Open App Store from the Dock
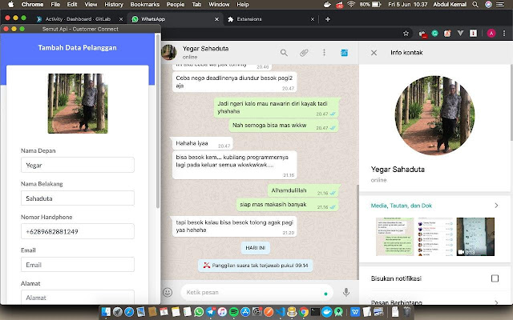The width and height of the screenshot is (513, 320). [245, 312]
